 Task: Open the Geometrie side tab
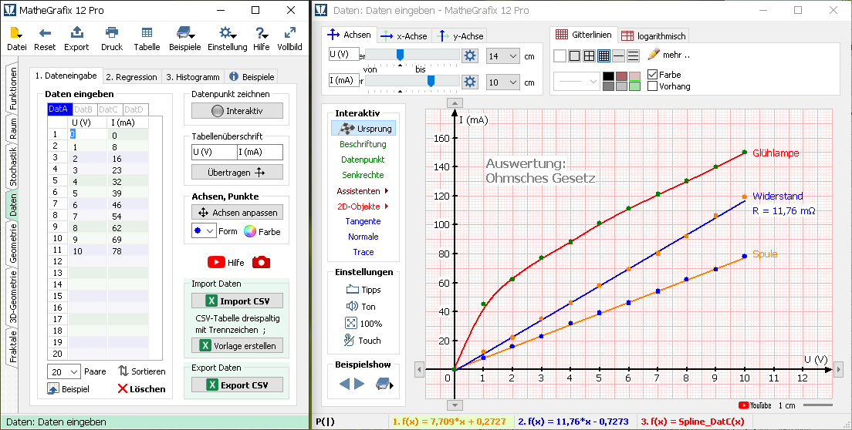click(14, 244)
